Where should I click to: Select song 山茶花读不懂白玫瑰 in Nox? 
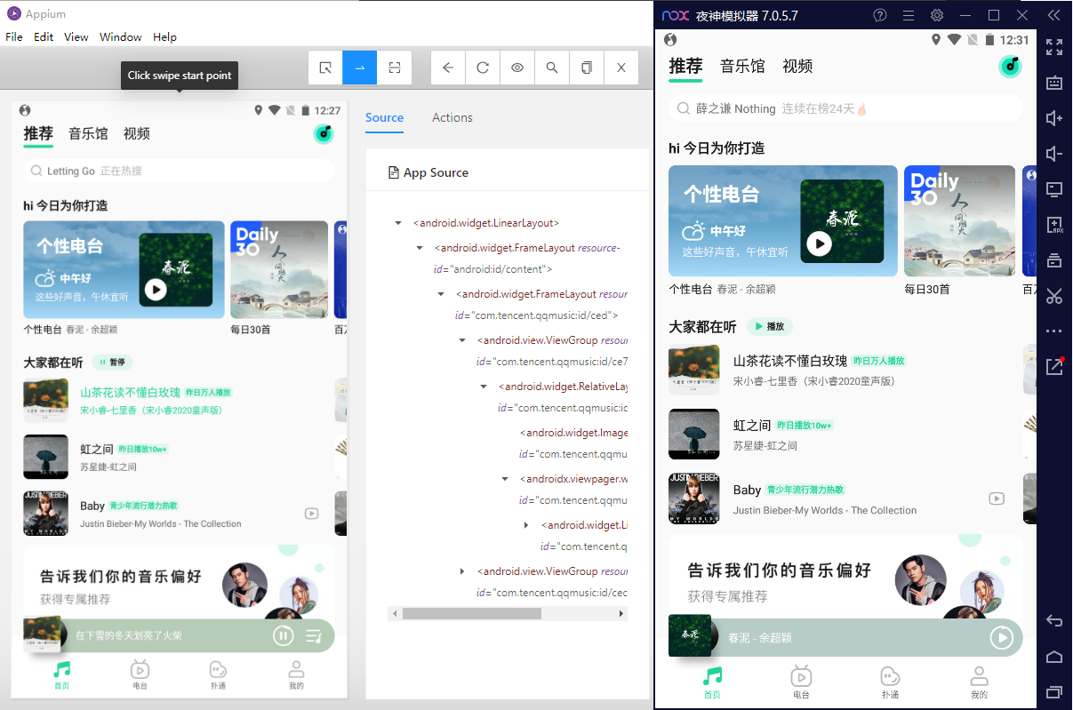point(790,361)
